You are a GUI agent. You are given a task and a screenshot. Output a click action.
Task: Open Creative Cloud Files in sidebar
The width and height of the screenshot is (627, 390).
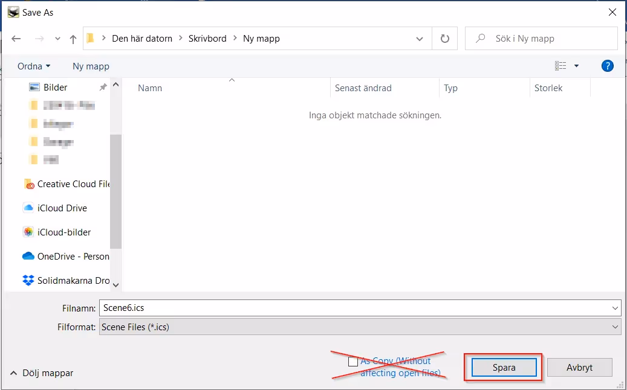67,184
